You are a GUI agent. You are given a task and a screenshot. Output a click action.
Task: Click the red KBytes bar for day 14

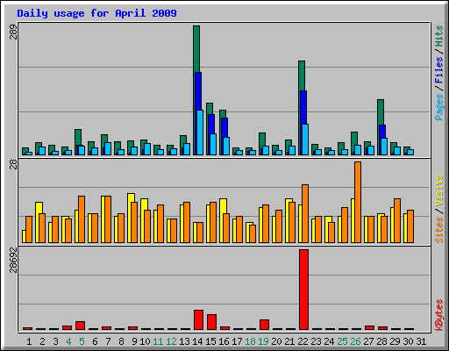click(198, 319)
